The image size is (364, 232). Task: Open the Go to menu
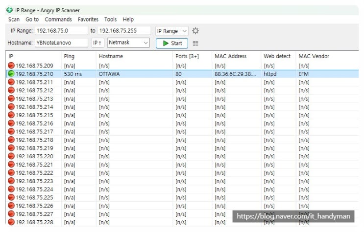point(32,20)
